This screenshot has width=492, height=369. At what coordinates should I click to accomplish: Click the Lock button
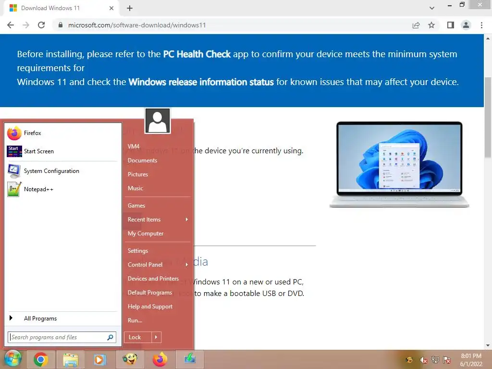click(x=138, y=337)
